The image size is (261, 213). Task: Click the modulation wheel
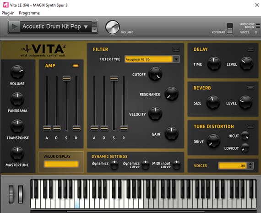(21, 194)
